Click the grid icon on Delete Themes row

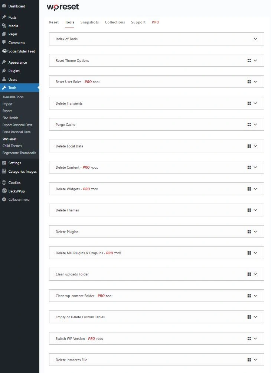tap(249, 210)
